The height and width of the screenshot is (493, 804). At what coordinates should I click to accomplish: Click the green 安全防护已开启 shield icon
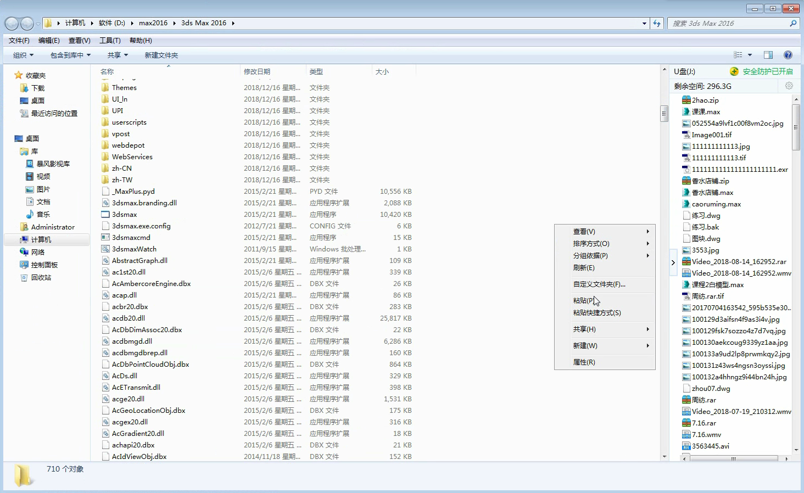(734, 71)
